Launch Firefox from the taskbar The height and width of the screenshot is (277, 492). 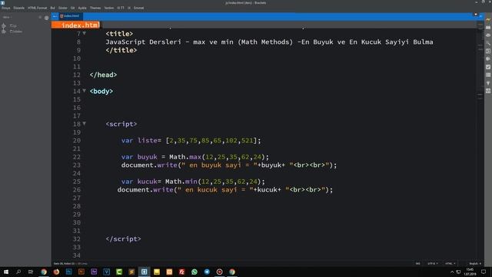(56, 272)
